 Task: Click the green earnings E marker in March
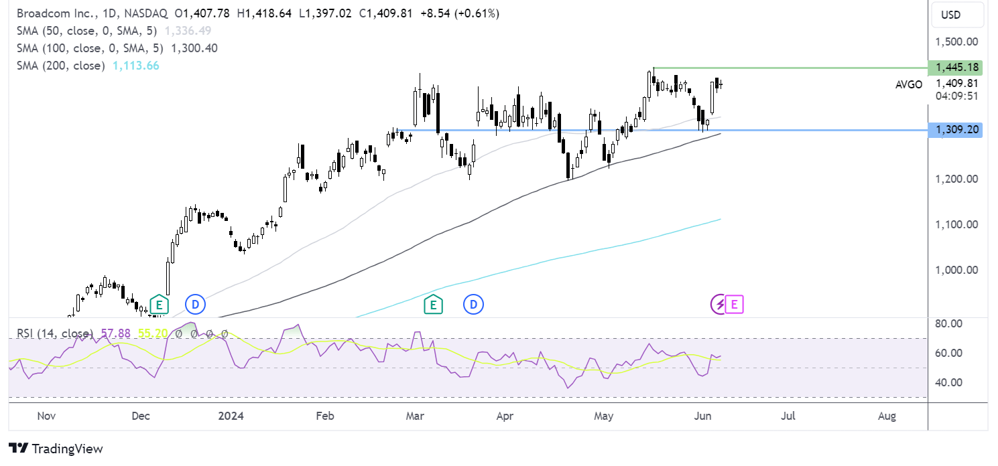(434, 305)
